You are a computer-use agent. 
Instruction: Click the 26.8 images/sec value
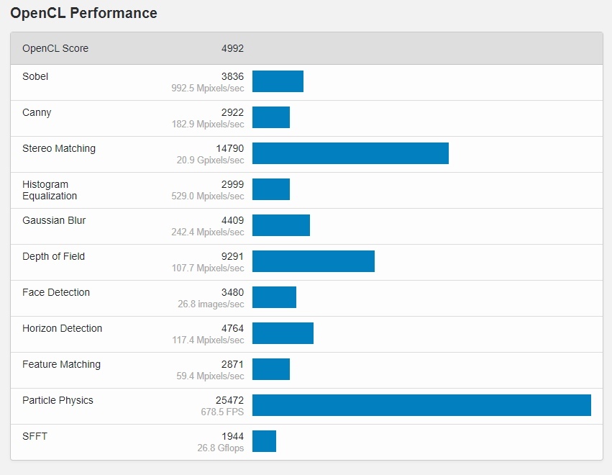(211, 304)
